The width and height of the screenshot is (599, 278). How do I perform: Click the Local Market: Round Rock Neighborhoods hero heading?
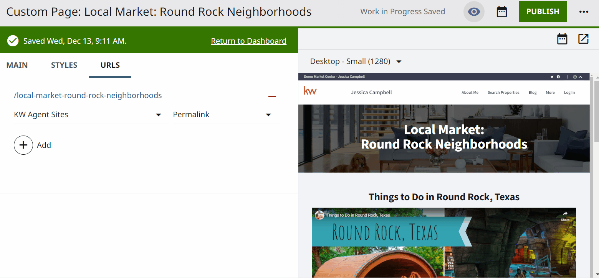tap(444, 137)
